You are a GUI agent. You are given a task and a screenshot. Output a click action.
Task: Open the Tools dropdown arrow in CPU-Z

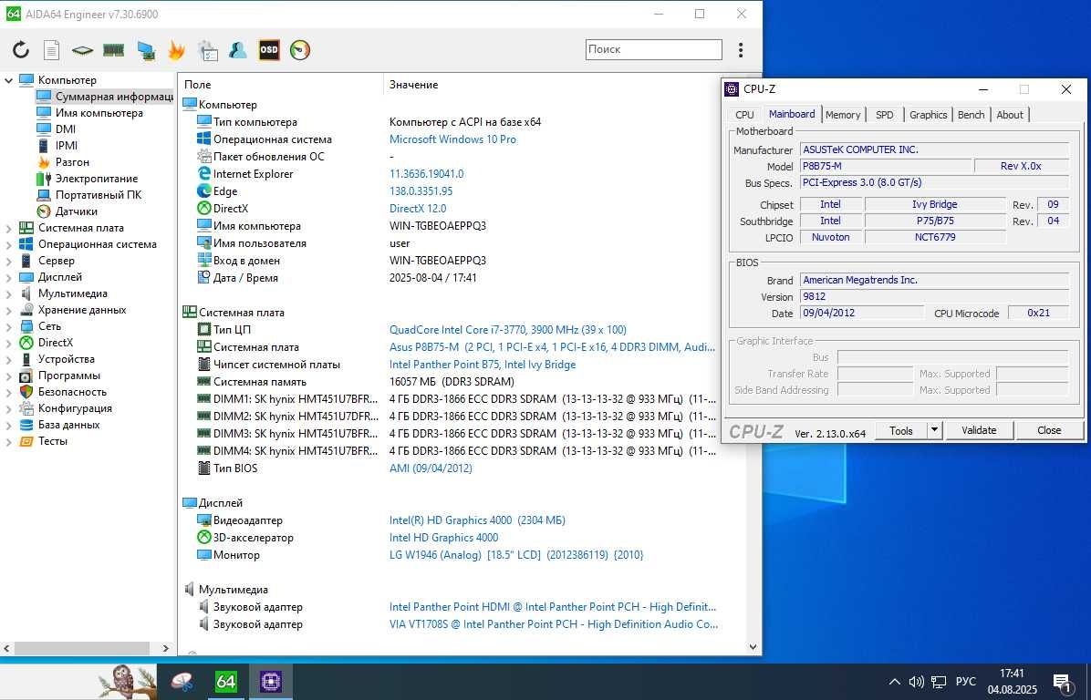[x=934, y=431]
